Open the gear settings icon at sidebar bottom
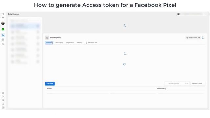Viewport: 210px width, 118px height. click(x=3, y=93)
